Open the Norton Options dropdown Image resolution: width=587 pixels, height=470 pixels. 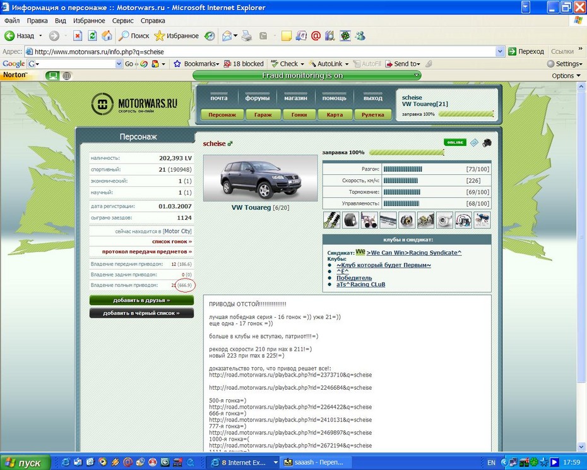566,76
